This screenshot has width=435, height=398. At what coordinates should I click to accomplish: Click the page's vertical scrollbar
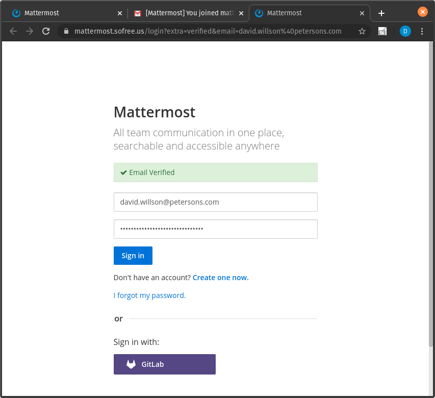(x=430, y=194)
